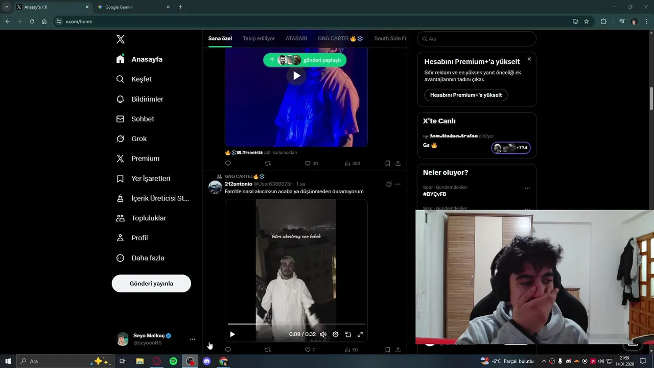Viewport: 654px width, 368px height.
Task: Repost the #FreeEGE post
Action: point(268,164)
